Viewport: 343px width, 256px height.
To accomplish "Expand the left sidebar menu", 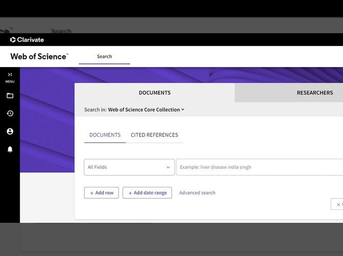I will tap(10, 75).
